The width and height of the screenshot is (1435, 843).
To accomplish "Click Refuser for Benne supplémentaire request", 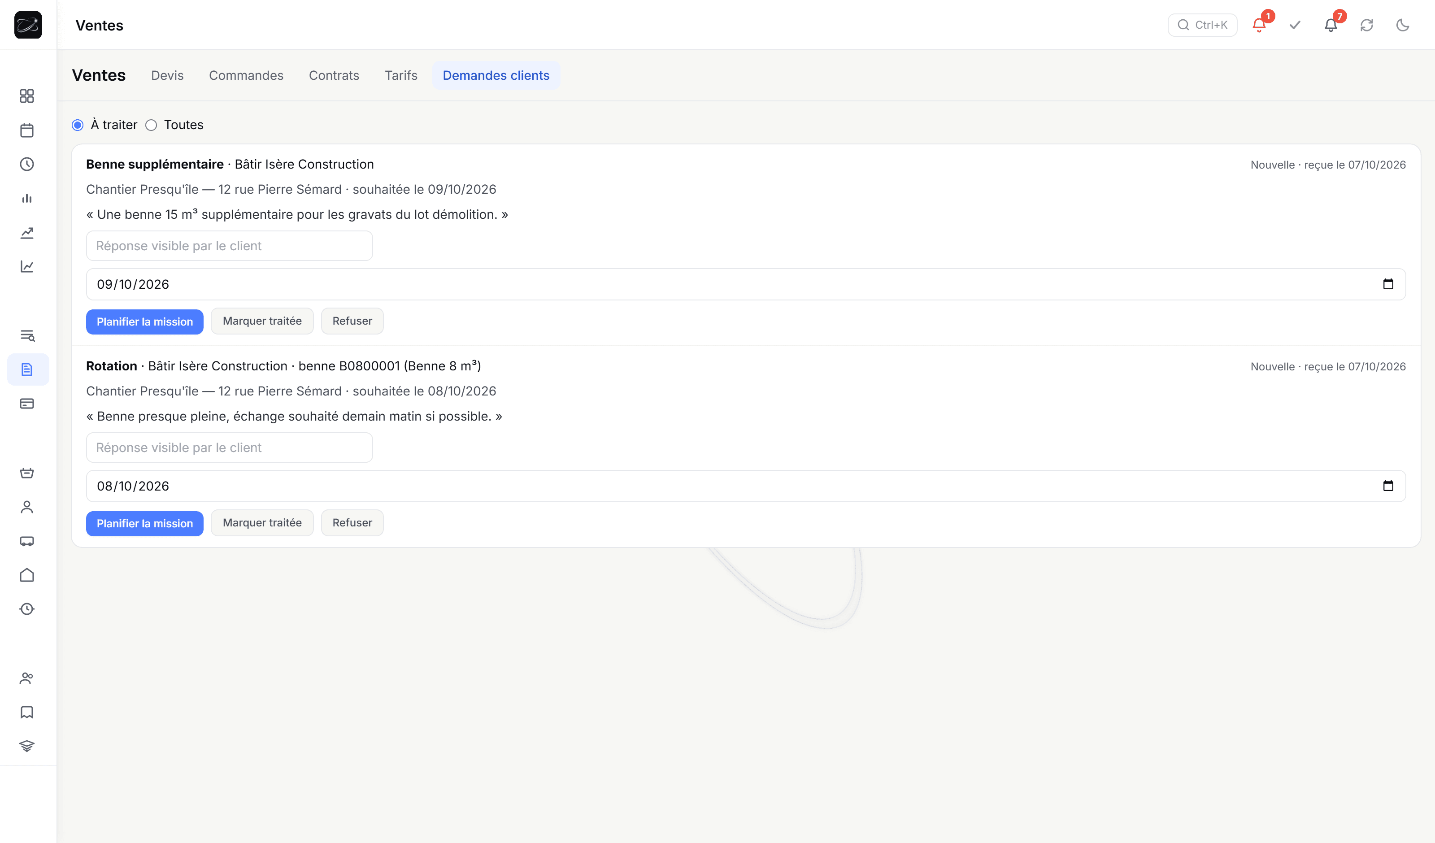I will point(352,321).
